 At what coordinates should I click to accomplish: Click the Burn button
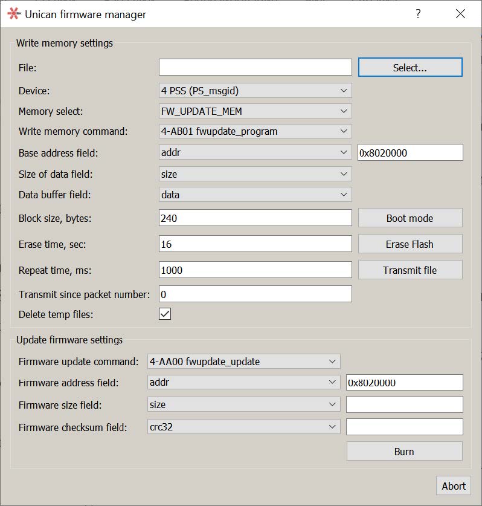(404, 451)
